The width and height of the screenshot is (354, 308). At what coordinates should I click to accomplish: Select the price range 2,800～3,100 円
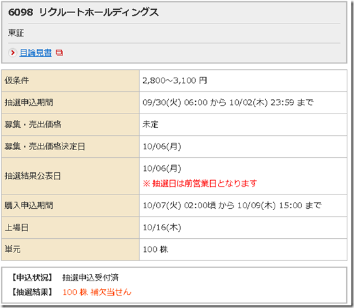175,80
